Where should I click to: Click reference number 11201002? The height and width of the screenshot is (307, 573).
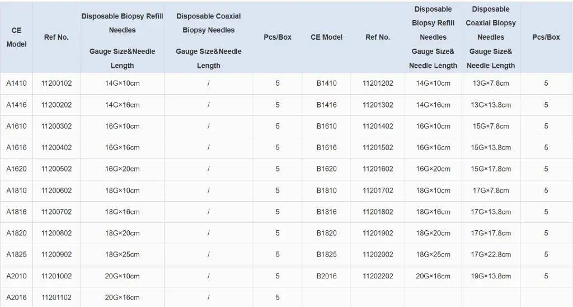[57, 276]
